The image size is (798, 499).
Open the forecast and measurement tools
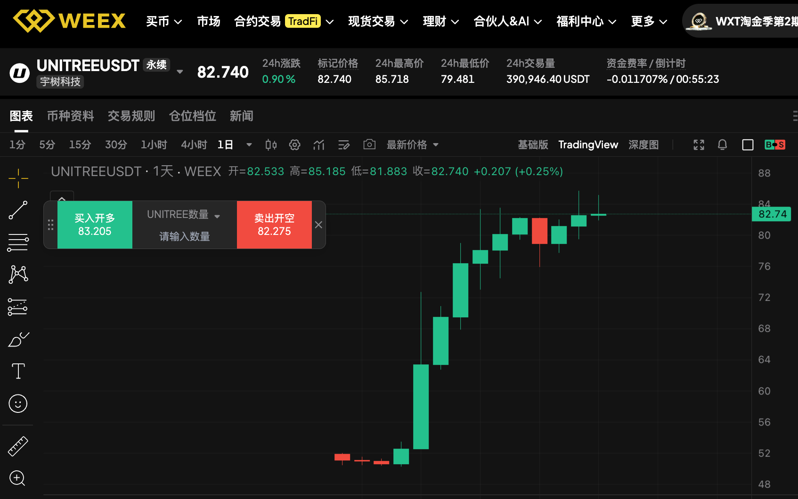tap(18, 307)
